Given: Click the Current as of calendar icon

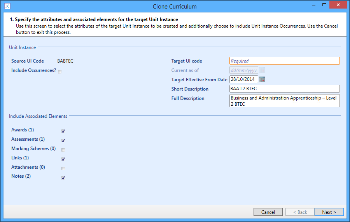Looking at the screenshot, I should pos(262,70).
